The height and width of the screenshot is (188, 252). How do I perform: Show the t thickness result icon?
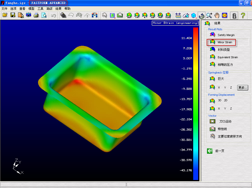(x=145, y=15)
